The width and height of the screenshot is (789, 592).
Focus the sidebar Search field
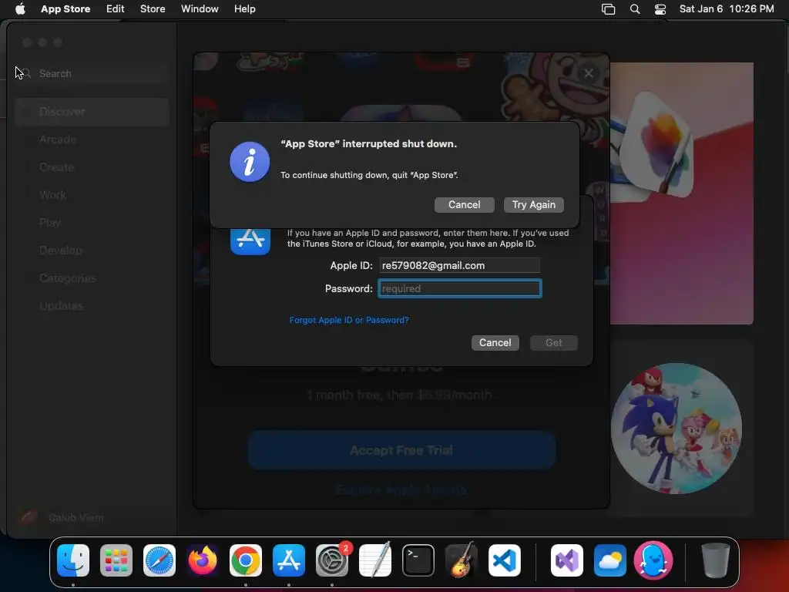click(x=92, y=73)
